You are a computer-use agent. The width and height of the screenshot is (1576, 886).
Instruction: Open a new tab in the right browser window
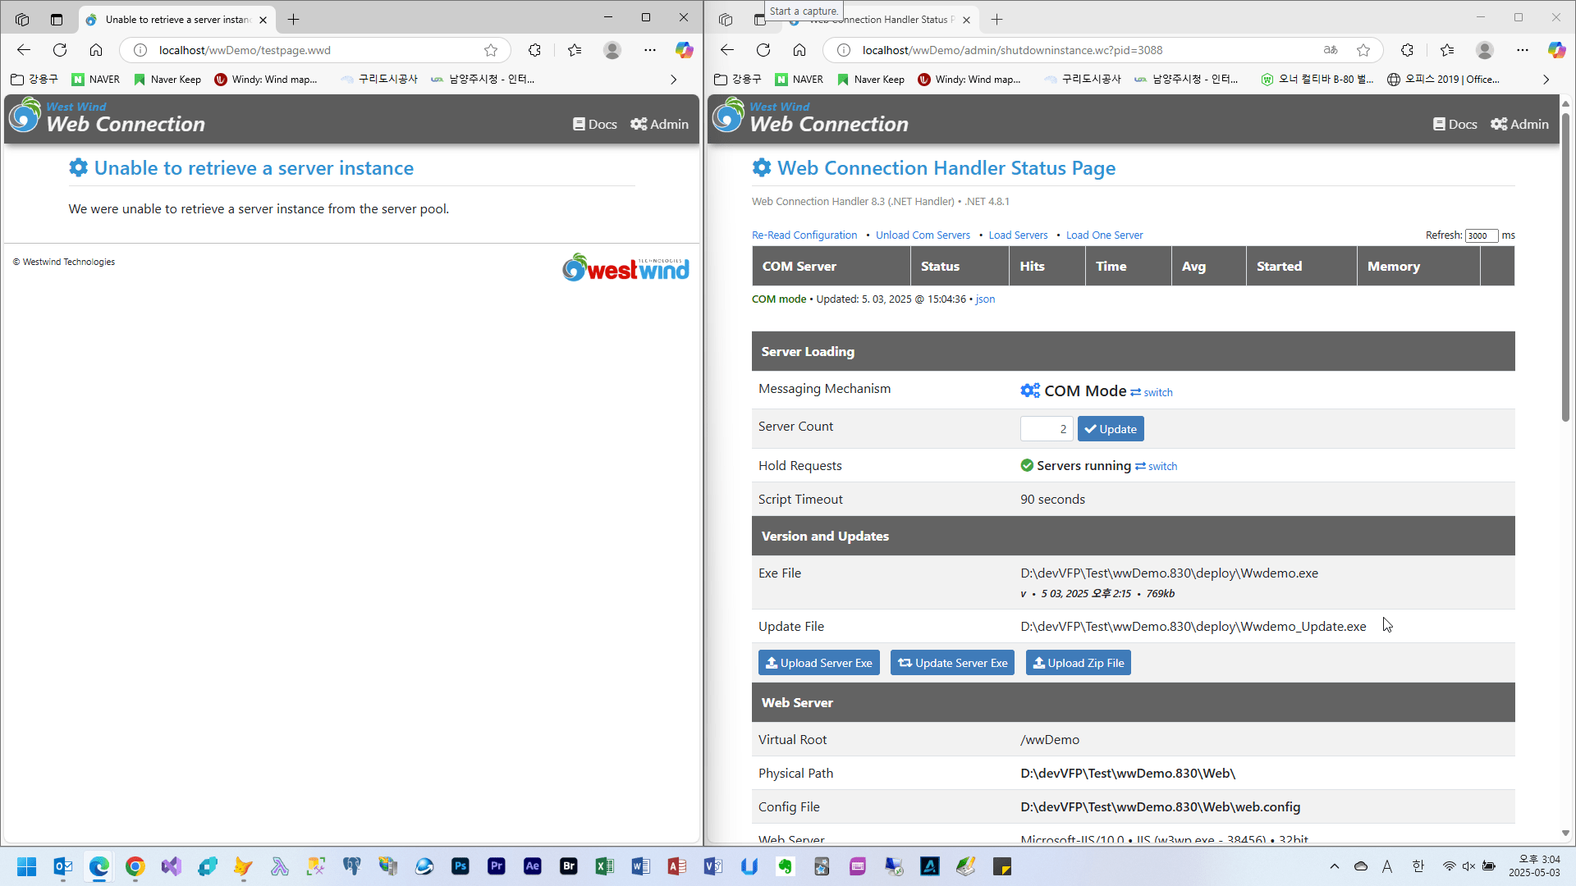click(x=997, y=19)
